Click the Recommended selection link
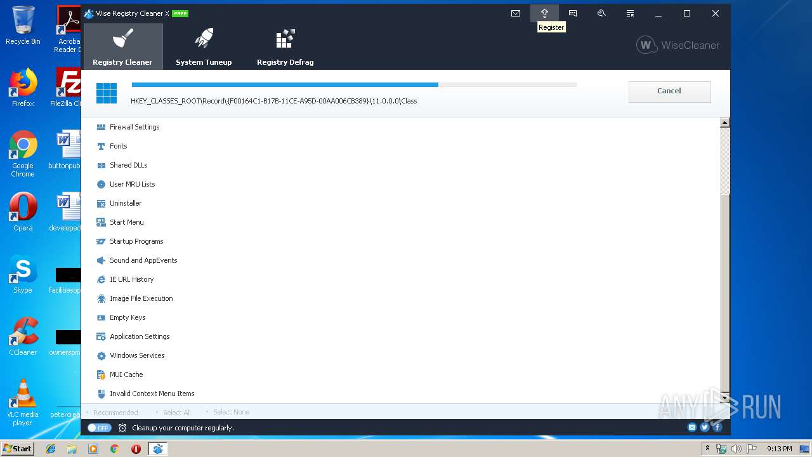This screenshot has width=812, height=457. pyautogui.click(x=115, y=413)
